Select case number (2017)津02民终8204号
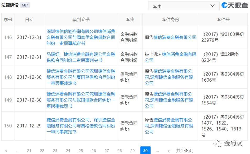 tap(220, 57)
